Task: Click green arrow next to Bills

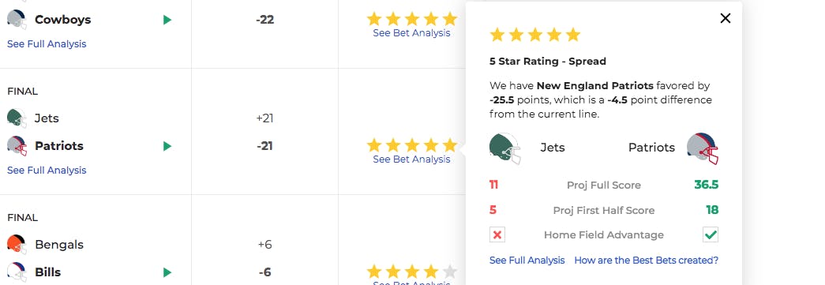Action: [167, 272]
